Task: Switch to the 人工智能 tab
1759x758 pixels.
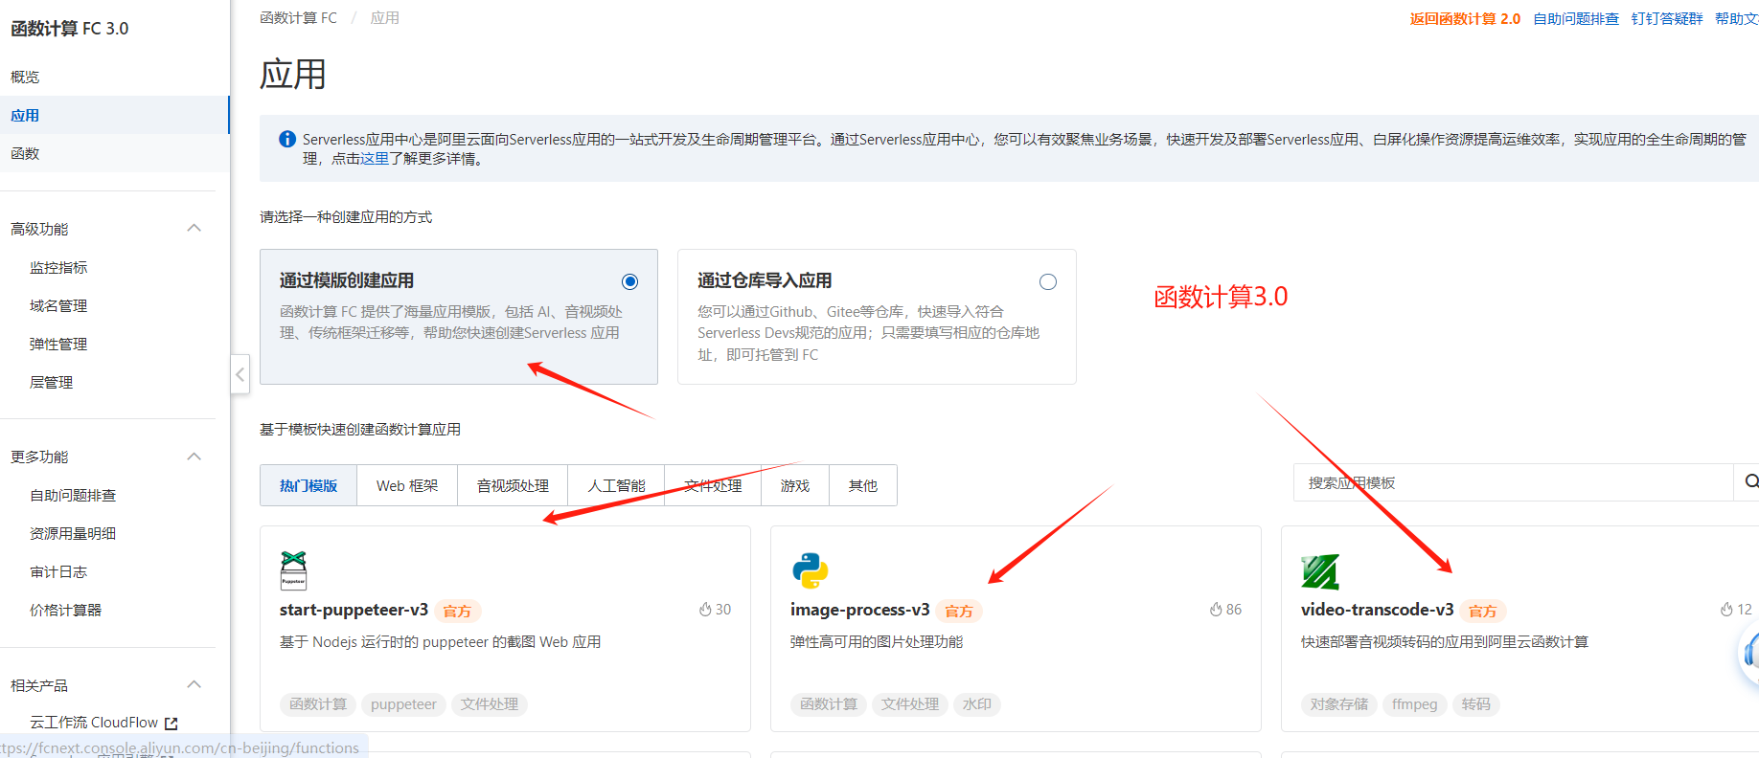Action: point(616,485)
